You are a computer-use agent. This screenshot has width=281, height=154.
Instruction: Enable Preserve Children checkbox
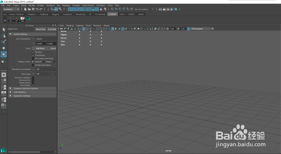pos(33,77)
